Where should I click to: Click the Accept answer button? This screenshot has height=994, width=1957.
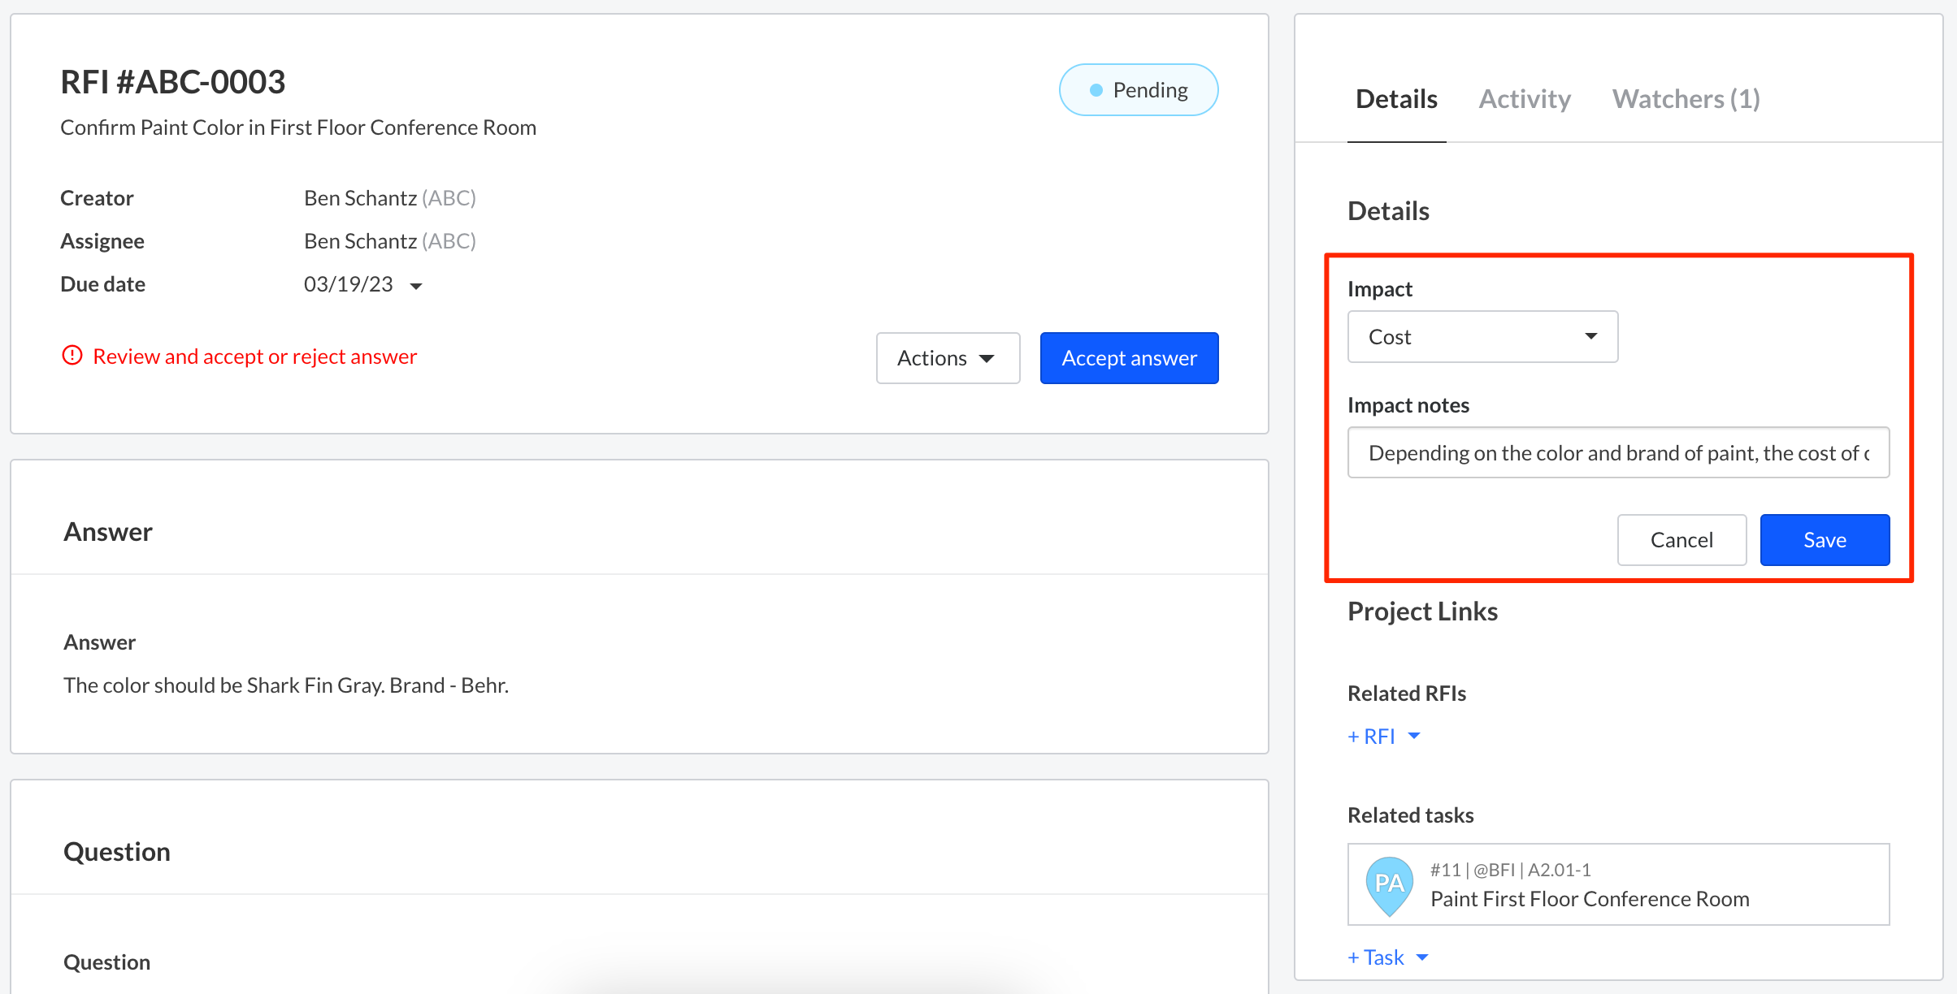coord(1129,358)
